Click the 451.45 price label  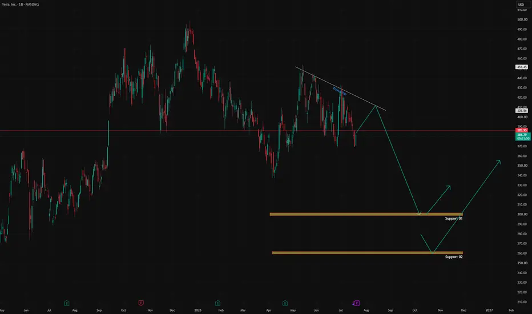(522, 67)
